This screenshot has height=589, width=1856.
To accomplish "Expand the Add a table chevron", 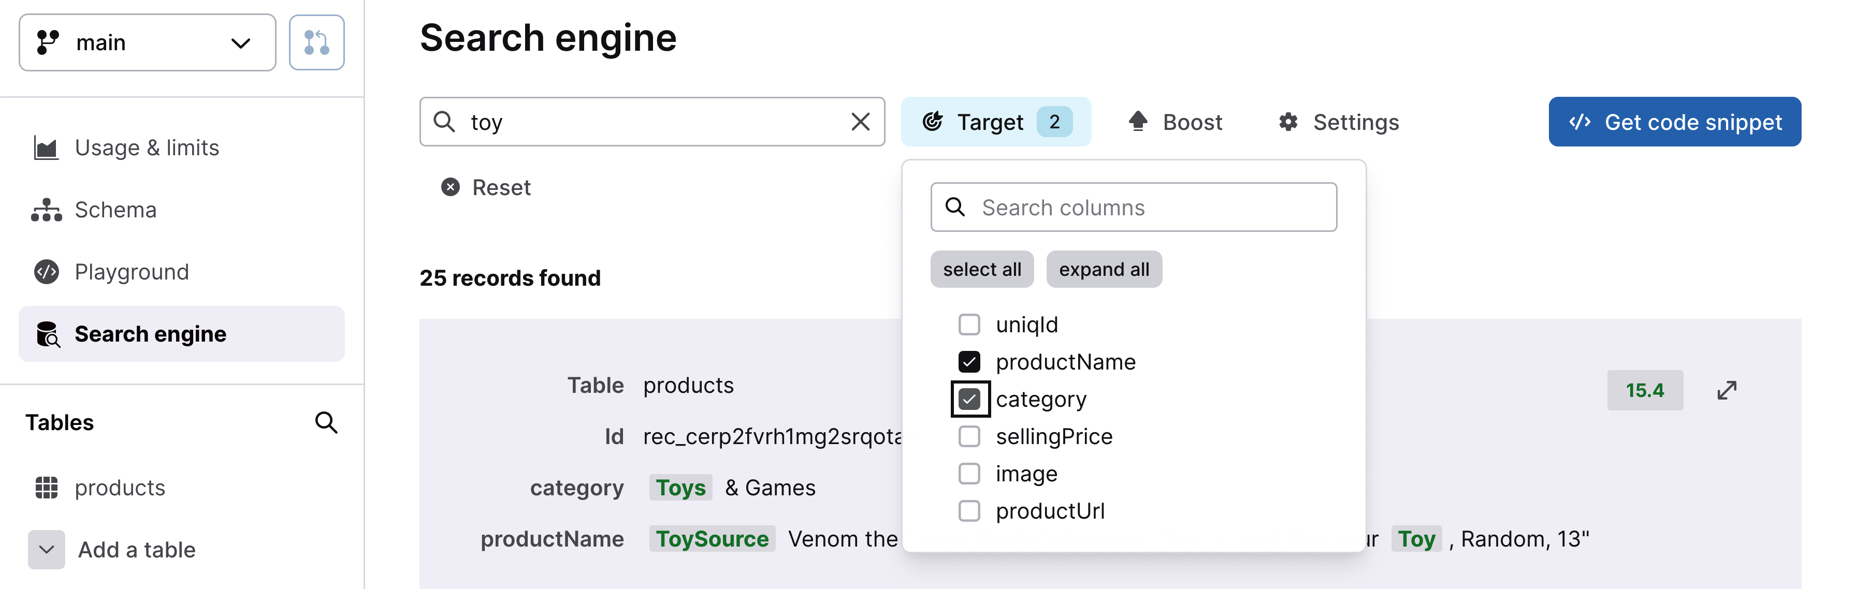I will click(46, 550).
